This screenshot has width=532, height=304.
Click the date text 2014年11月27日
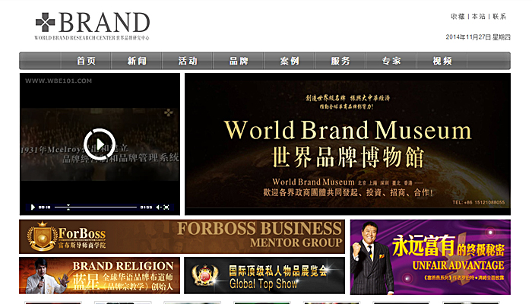(468, 37)
